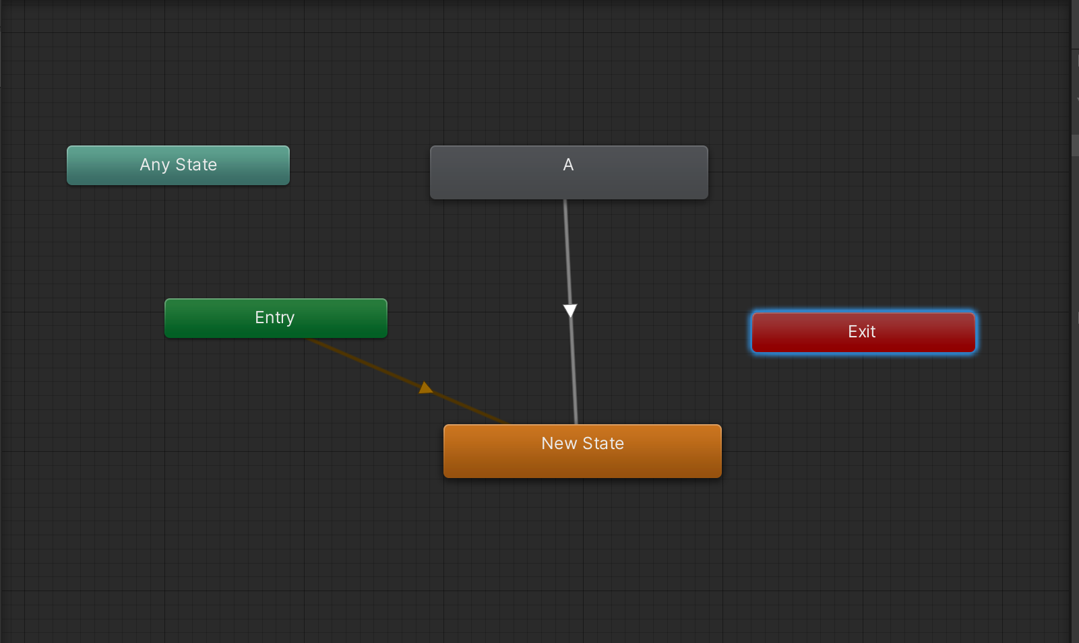Select the red Exit node
The image size is (1079, 643).
pos(863,332)
